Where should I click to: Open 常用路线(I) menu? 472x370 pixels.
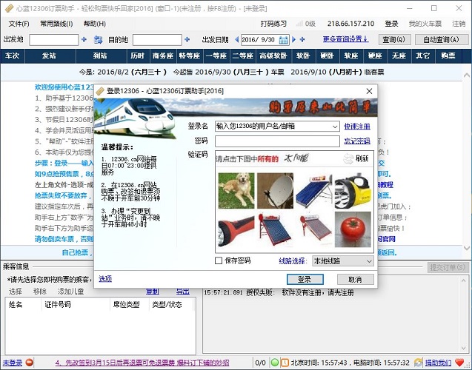click(56, 24)
